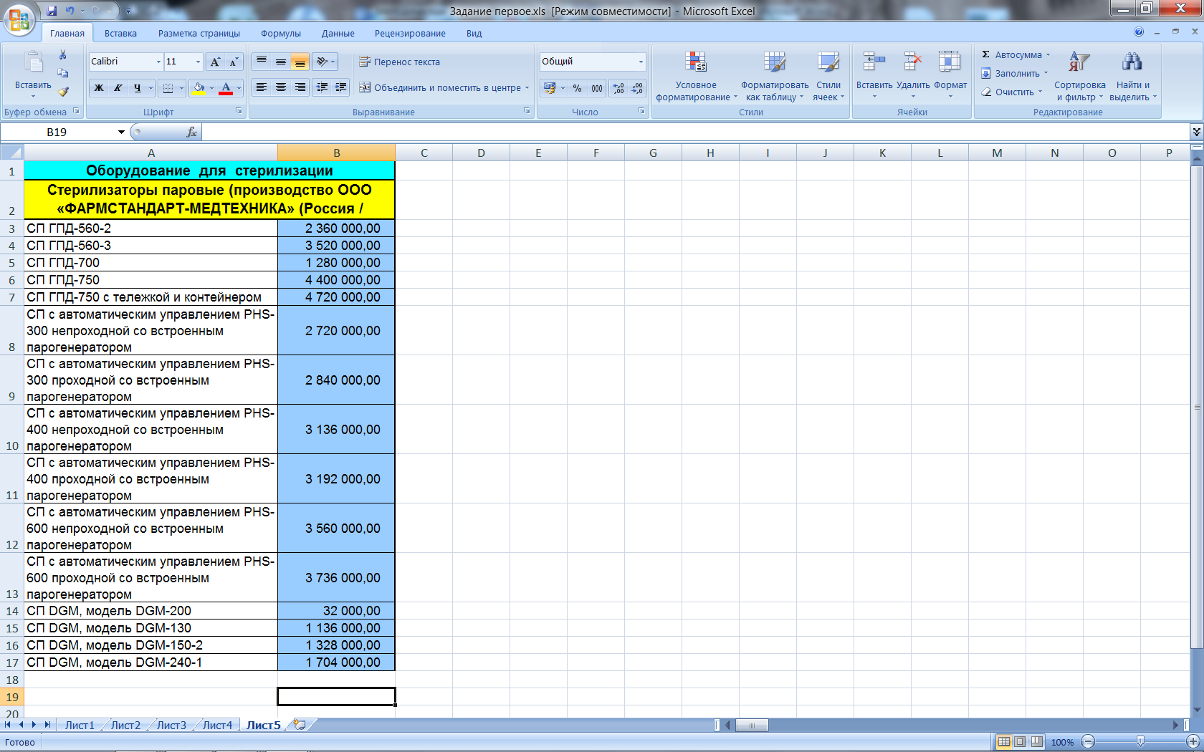Image resolution: width=1204 pixels, height=752 pixels.
Task: Copy selection using clipboard copy icon
Action: pyautogui.click(x=63, y=73)
